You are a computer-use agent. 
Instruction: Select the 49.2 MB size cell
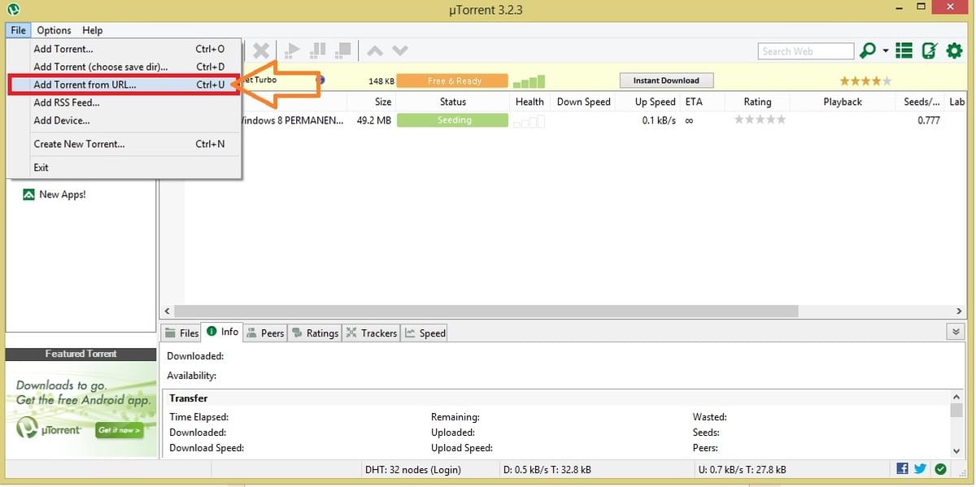click(x=374, y=120)
